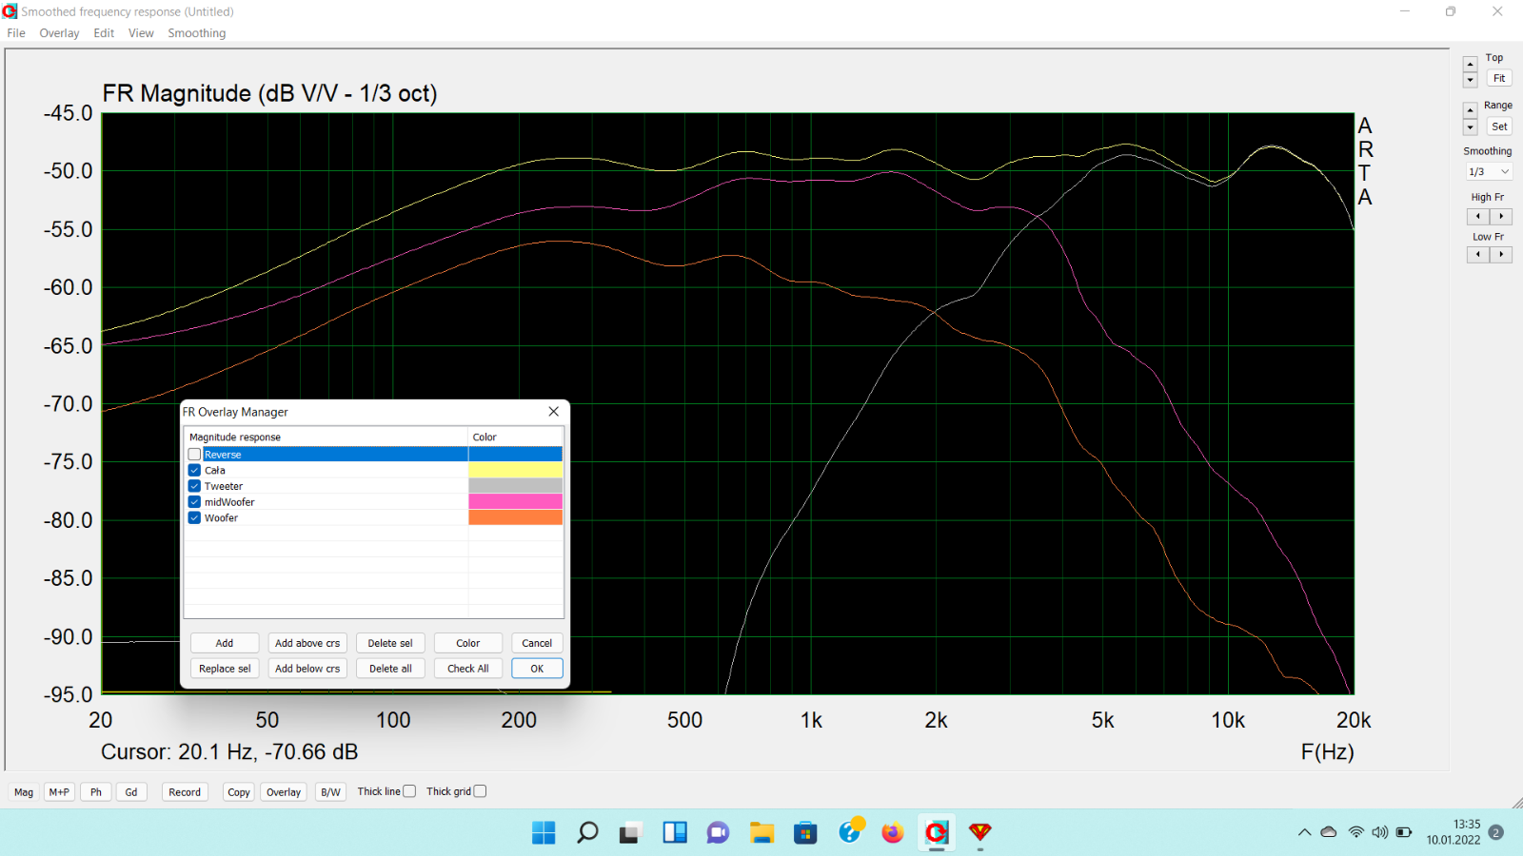Open the Smoothing menu
This screenshot has height=856, width=1523.
pyautogui.click(x=197, y=33)
